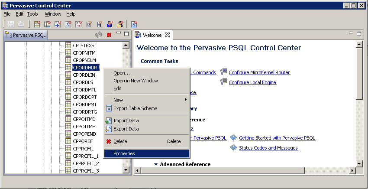Click the New Database cylinder icon
The height and width of the screenshot is (189, 368).
pos(99,24)
